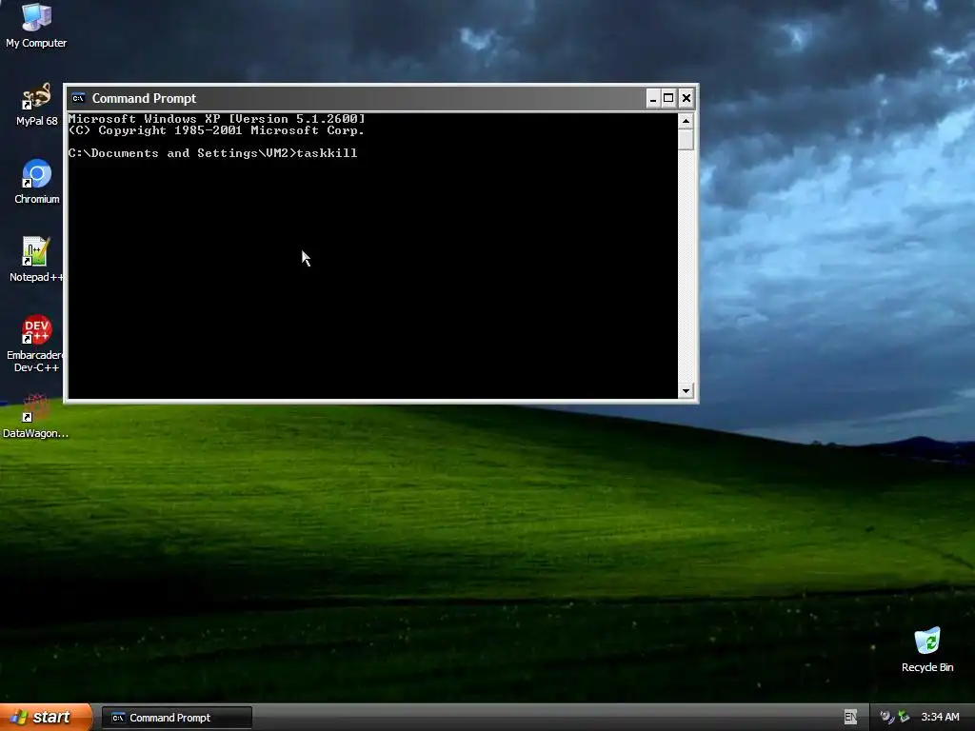975x731 pixels.
Task: Select the DataWagon desktop shortcut
Action: (x=35, y=416)
